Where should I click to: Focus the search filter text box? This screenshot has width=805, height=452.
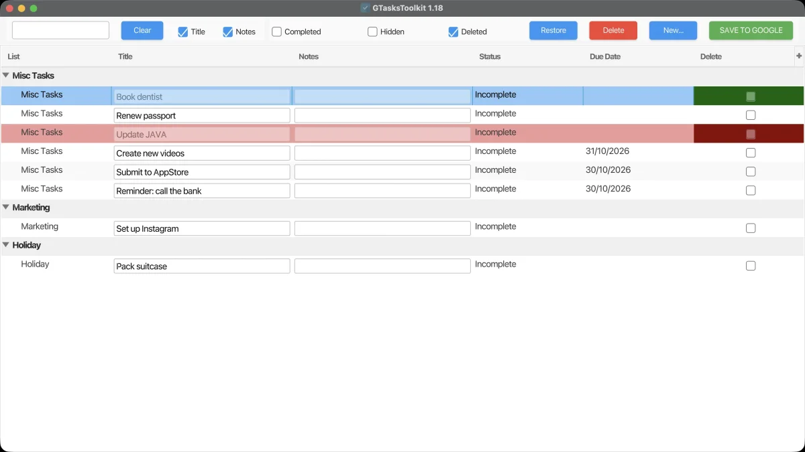point(60,30)
